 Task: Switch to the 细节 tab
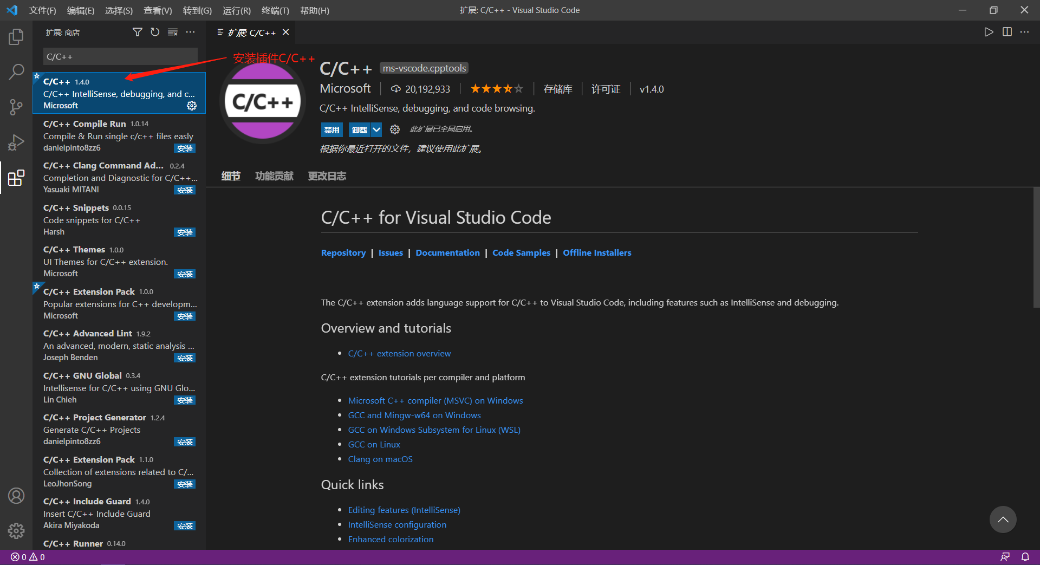coord(231,176)
